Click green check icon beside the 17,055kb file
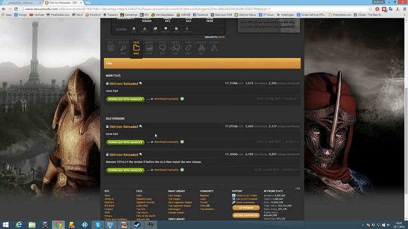This screenshot has width=408, height=229. pyautogui.click(x=182, y=142)
